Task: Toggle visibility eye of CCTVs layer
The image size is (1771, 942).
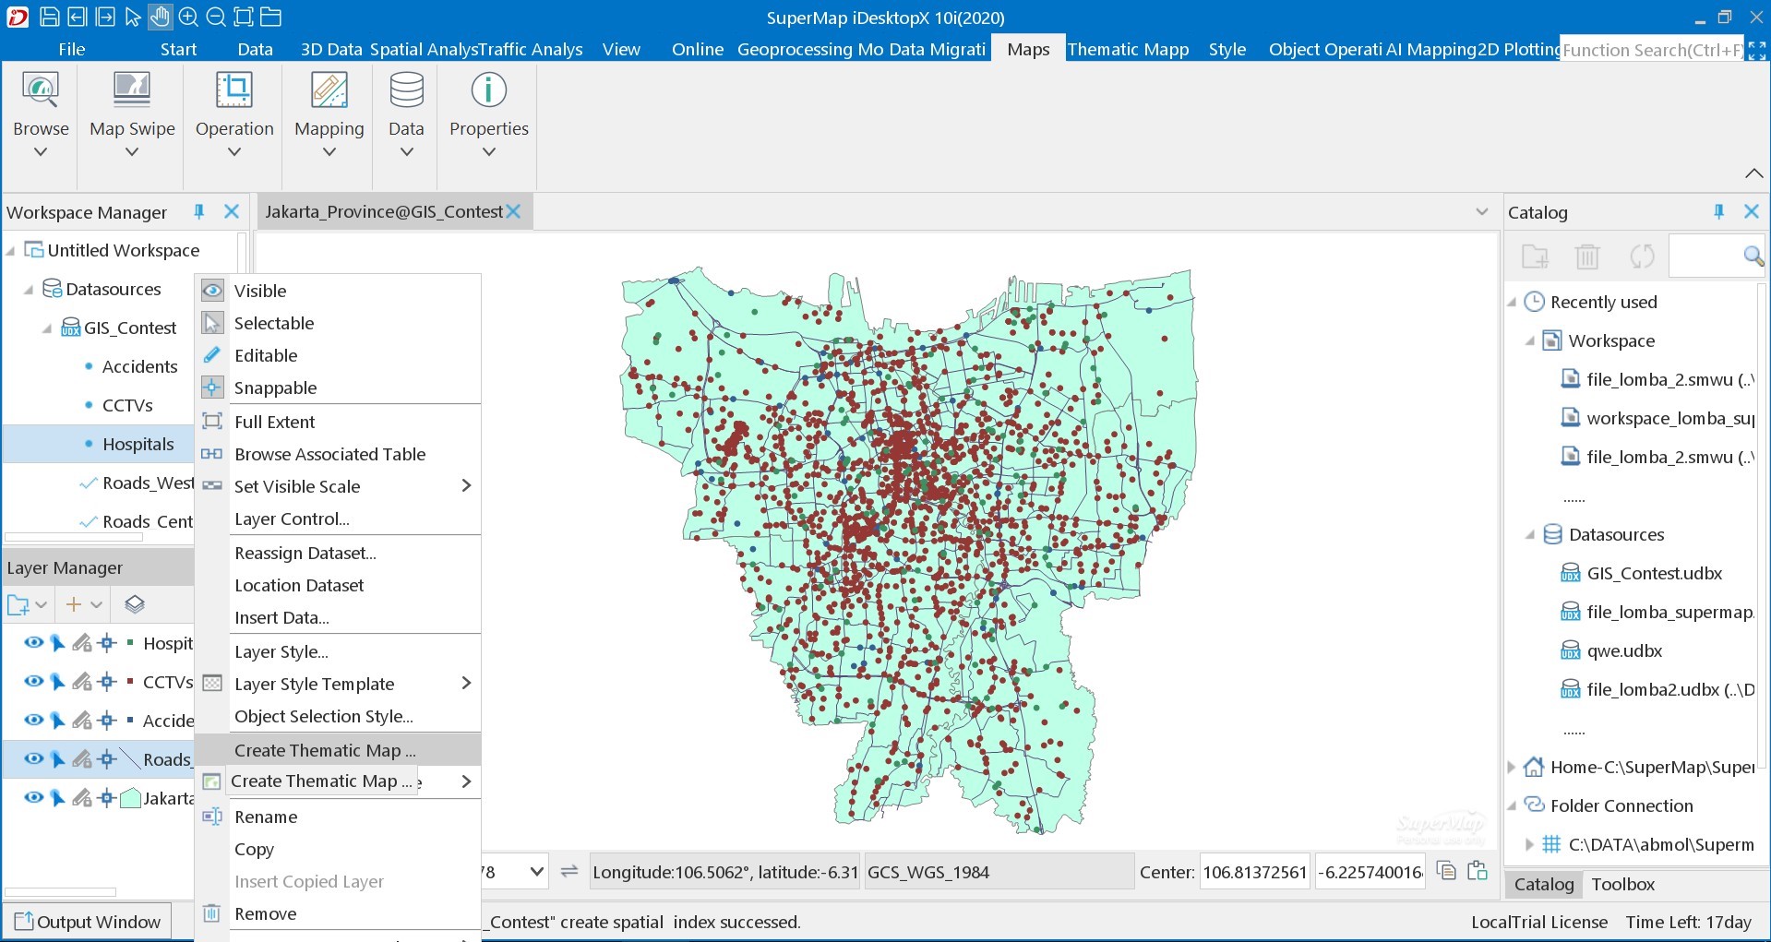Action: pos(34,681)
